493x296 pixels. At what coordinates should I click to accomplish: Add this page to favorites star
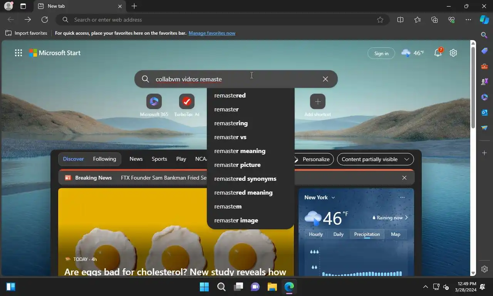point(380,20)
